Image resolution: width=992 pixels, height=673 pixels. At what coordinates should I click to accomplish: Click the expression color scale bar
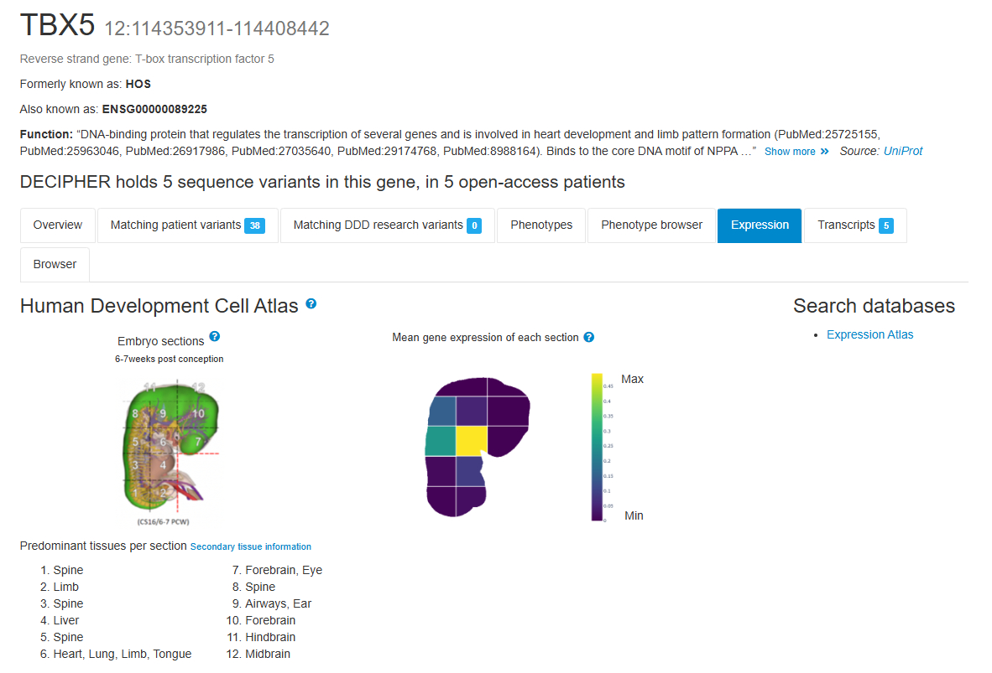tap(597, 447)
